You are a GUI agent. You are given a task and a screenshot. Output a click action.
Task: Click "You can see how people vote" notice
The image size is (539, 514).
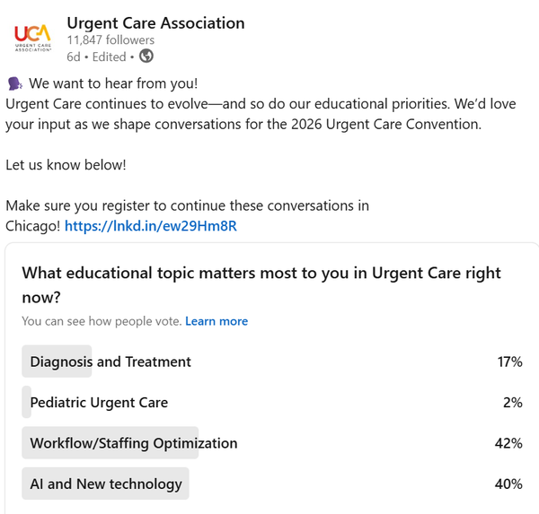click(102, 321)
